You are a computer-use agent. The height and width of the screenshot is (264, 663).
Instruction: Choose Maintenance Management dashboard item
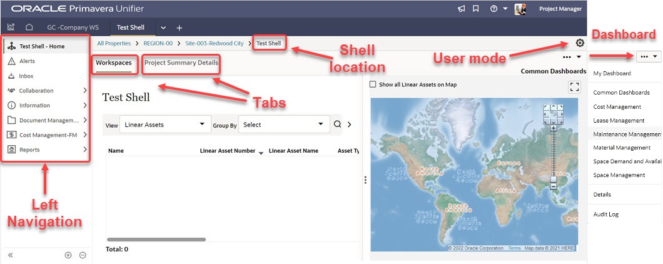point(627,134)
